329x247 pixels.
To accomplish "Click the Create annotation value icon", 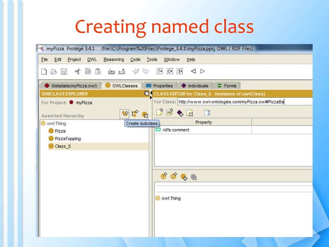I will click(160, 112).
